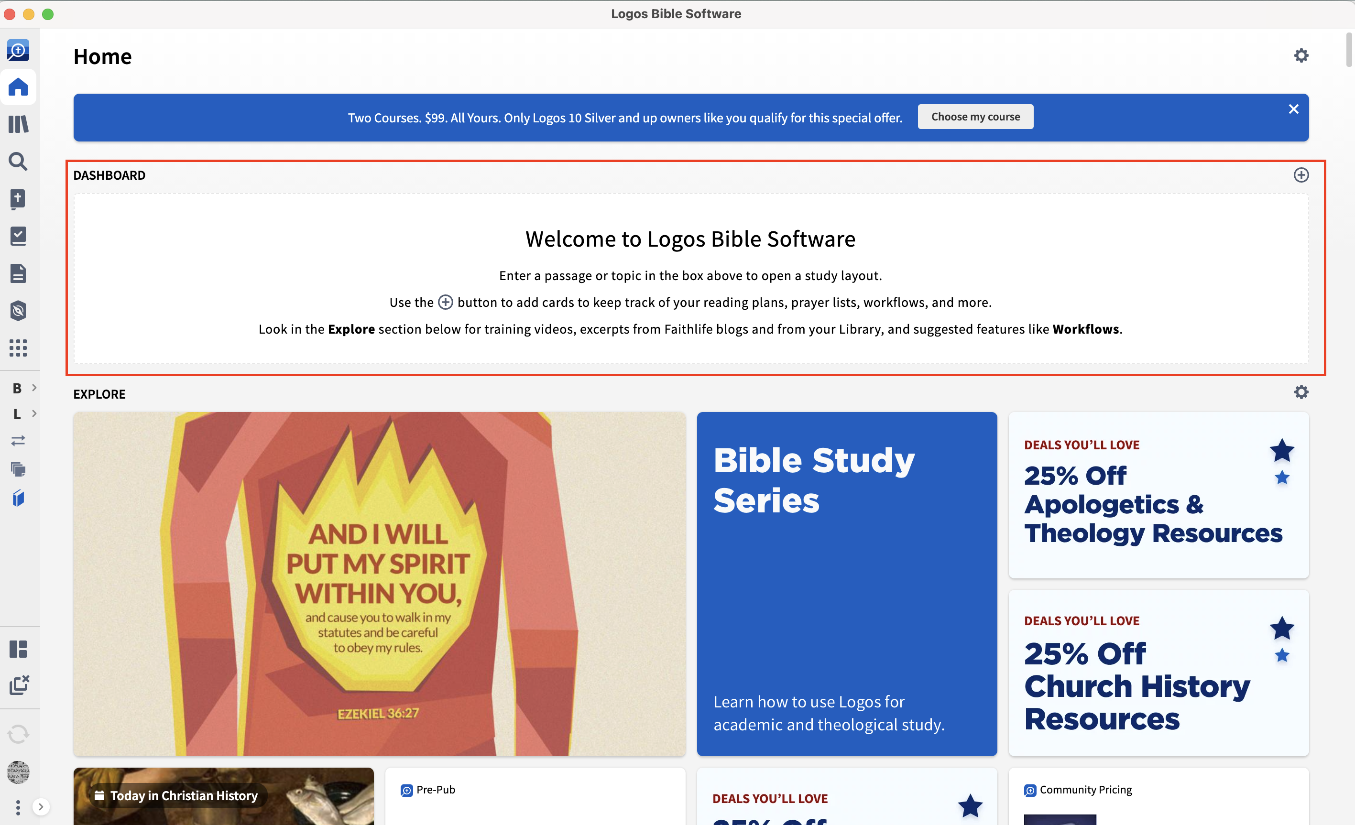Open the Layouts icon in sidebar
The width and height of the screenshot is (1355, 825).
(x=18, y=649)
